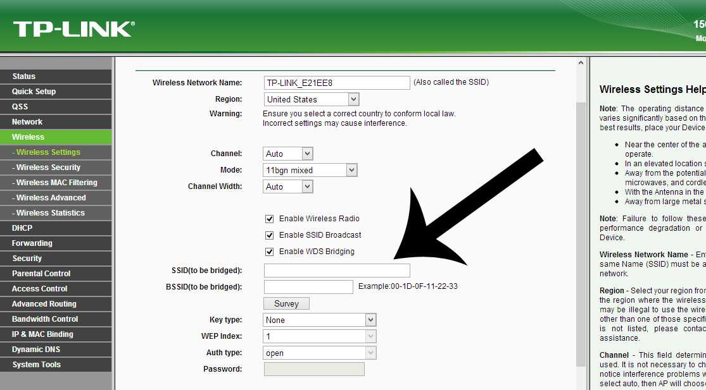Open the Forwarding menu
The height and width of the screenshot is (390, 706).
tap(55, 243)
